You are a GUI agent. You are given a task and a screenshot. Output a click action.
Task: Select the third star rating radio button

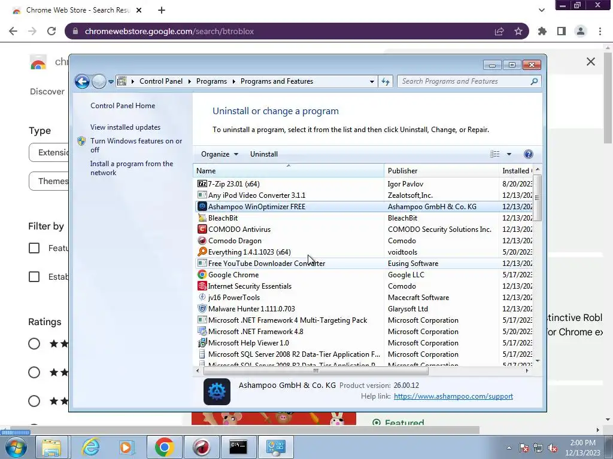pyautogui.click(x=34, y=401)
